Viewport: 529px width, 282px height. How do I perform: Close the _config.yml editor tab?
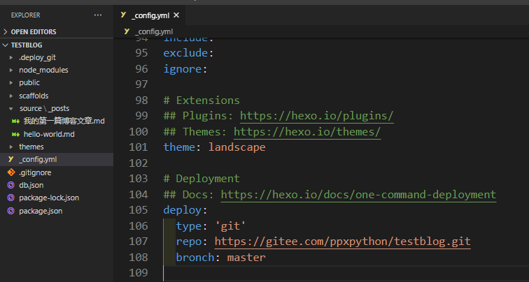(x=176, y=15)
